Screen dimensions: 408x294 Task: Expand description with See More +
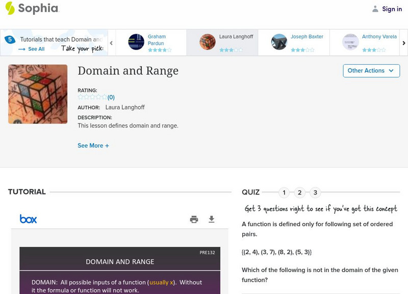click(93, 145)
